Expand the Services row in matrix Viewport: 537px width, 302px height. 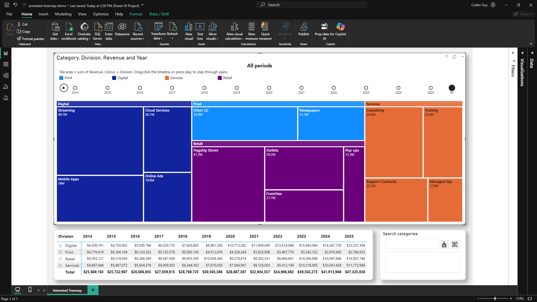60,265
